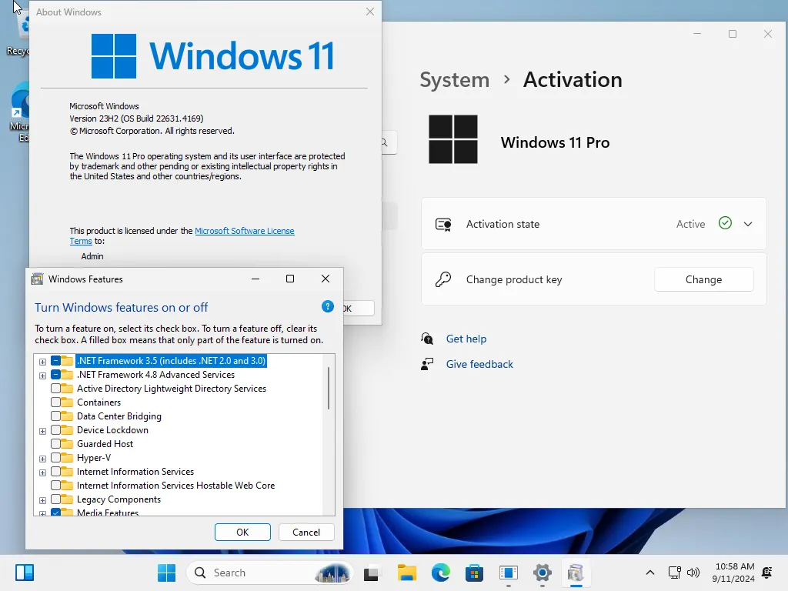Click the activation state certificate icon
Image resolution: width=788 pixels, height=591 pixels.
443,224
